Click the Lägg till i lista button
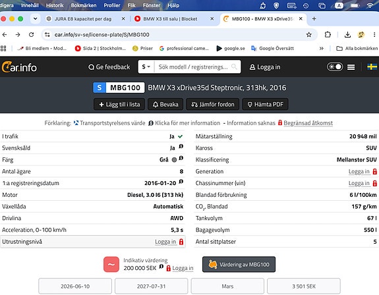Screen dimensions: 379x295 [119, 104]
